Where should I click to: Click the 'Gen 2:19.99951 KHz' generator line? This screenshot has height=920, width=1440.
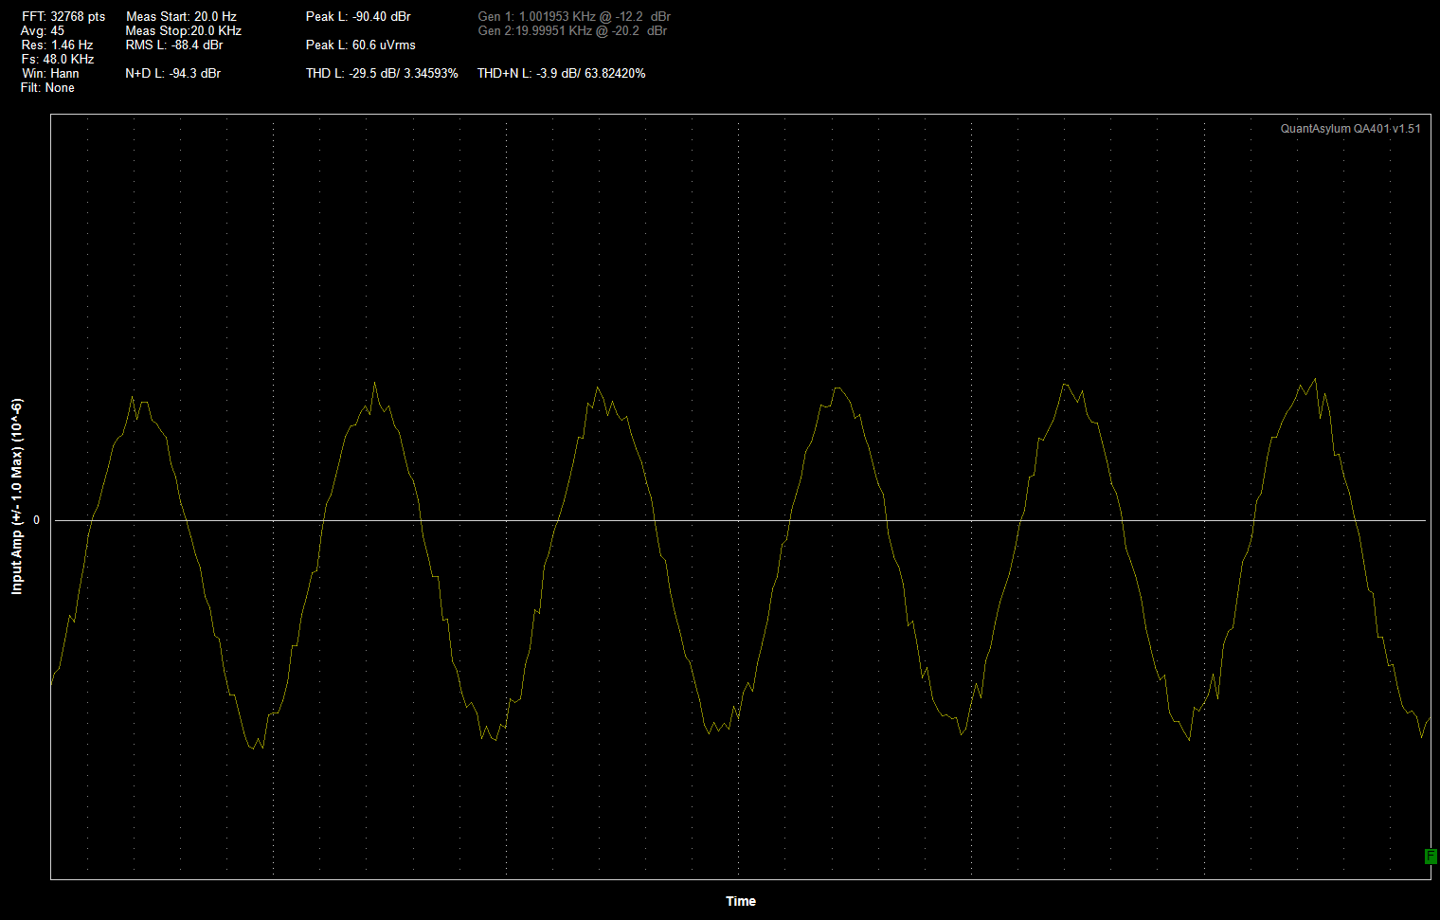tap(572, 31)
